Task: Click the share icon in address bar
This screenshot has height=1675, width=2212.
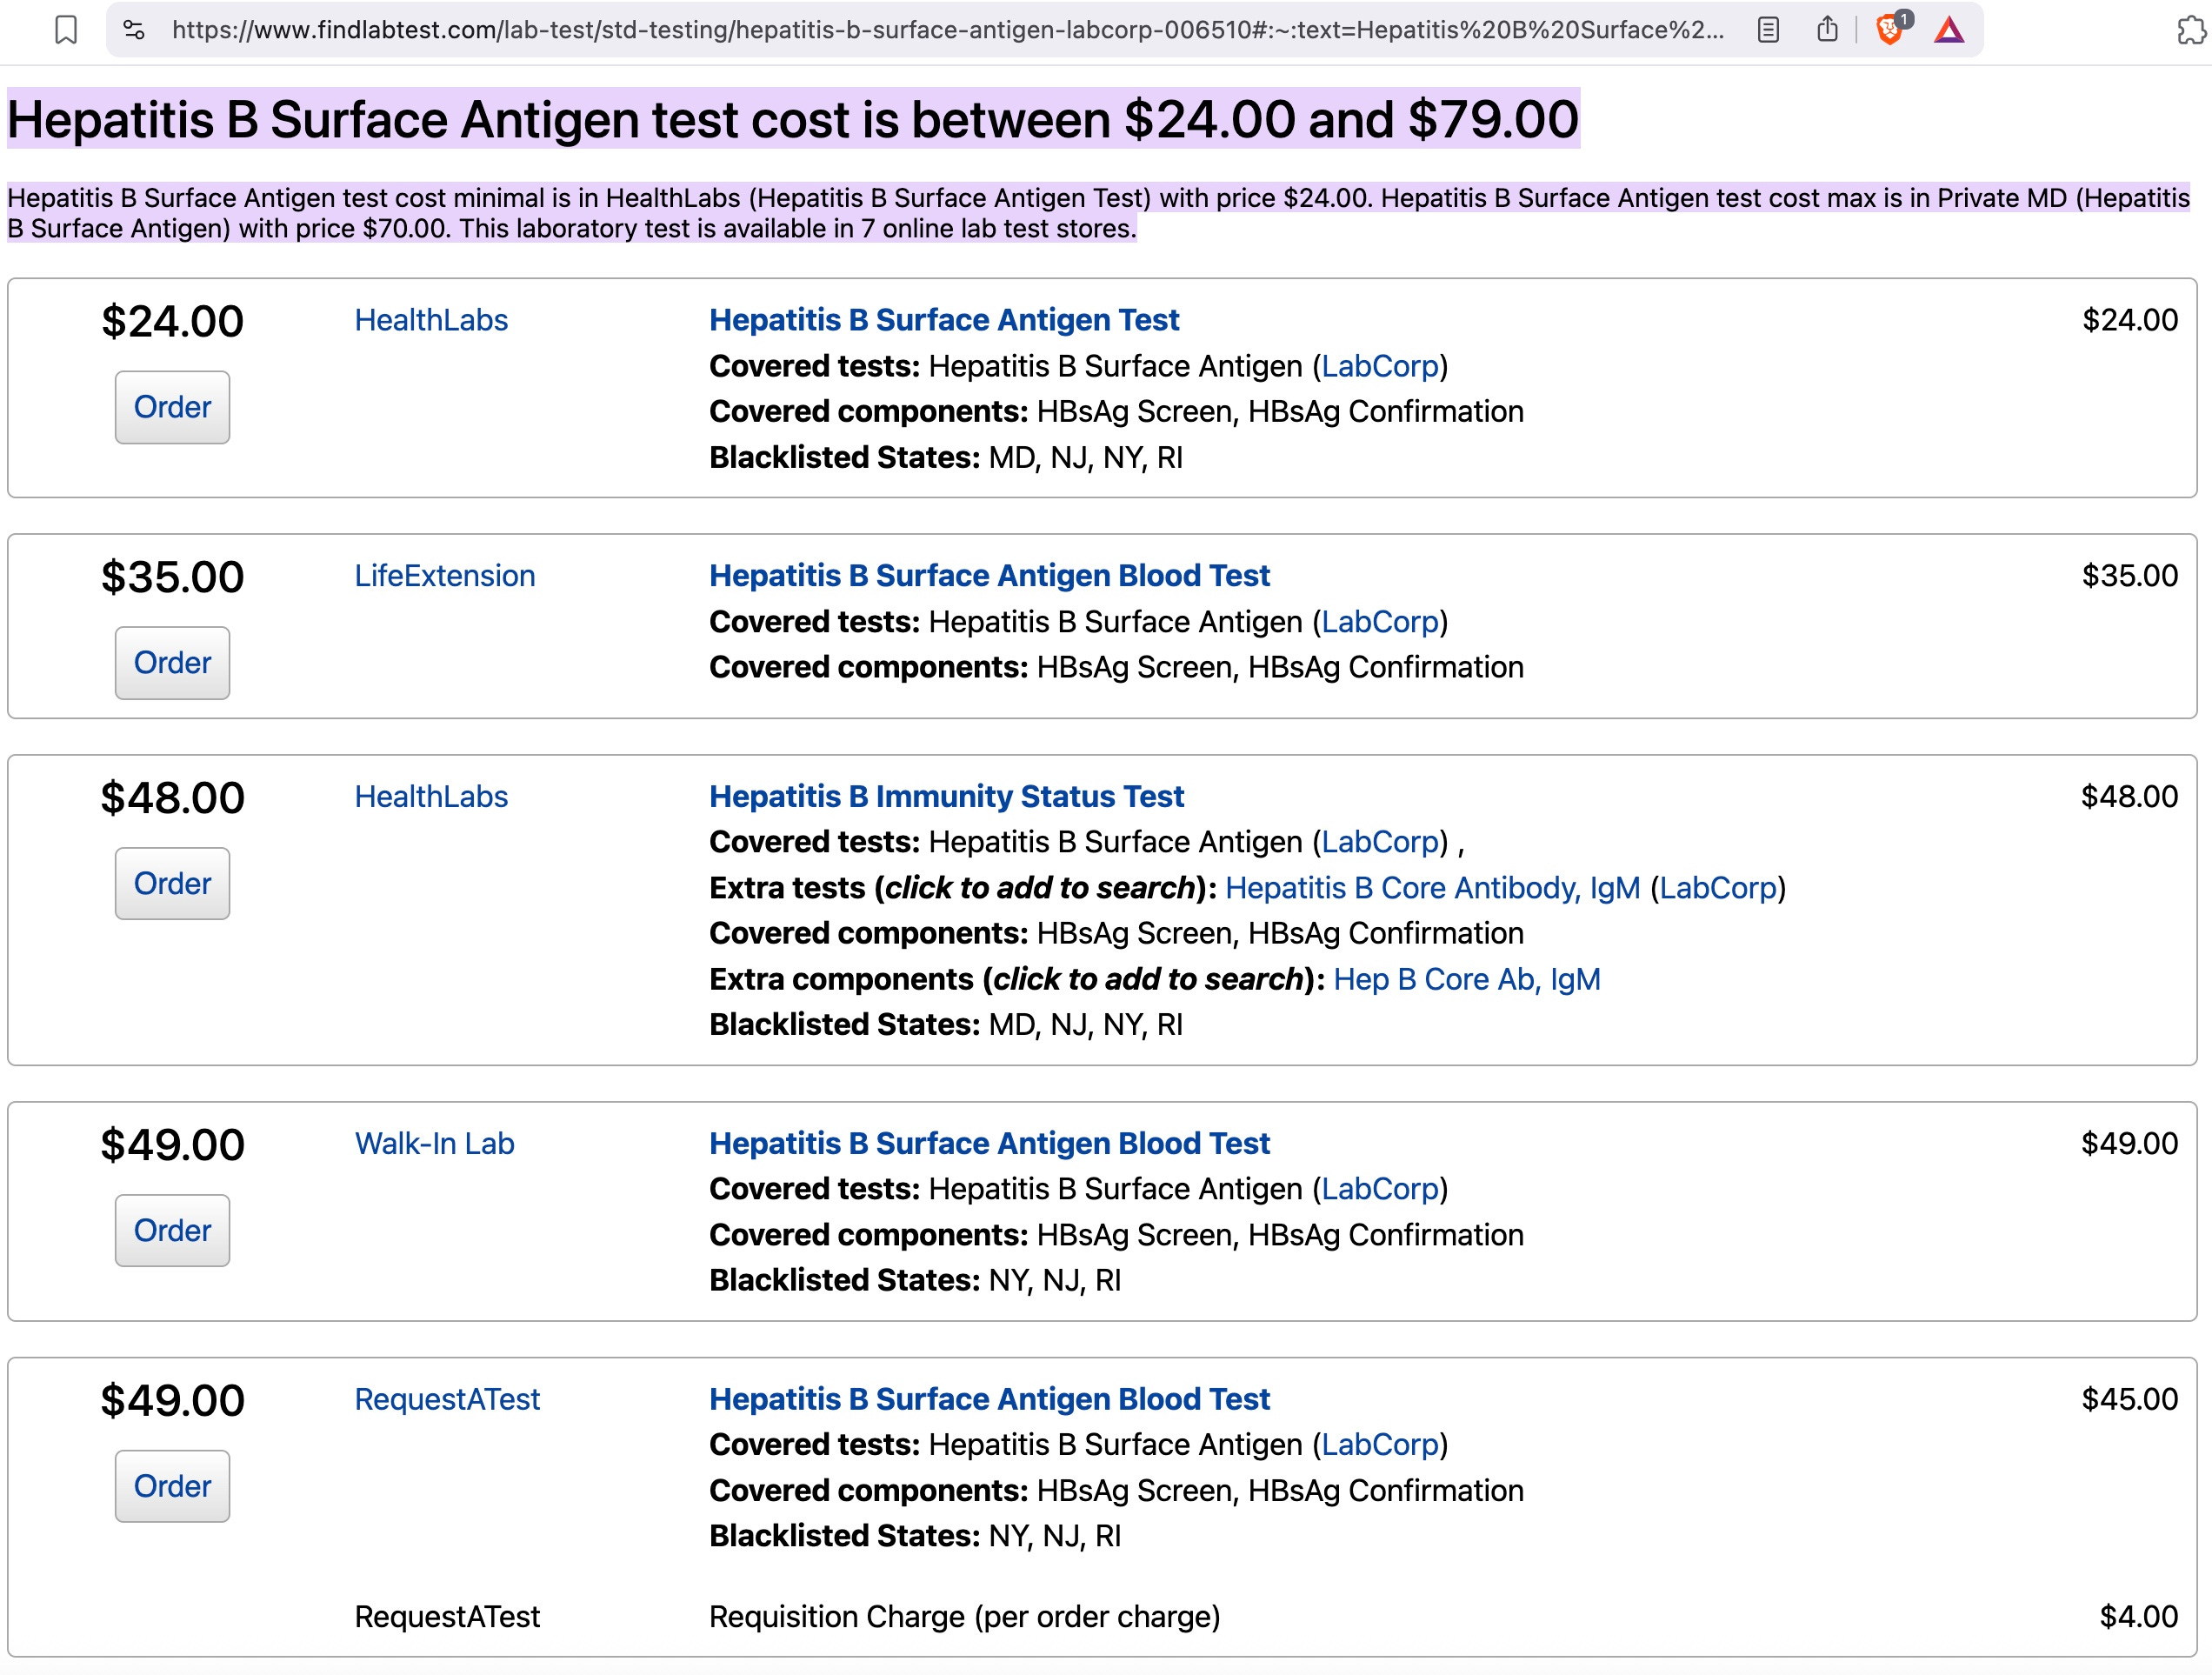Action: tap(1827, 30)
